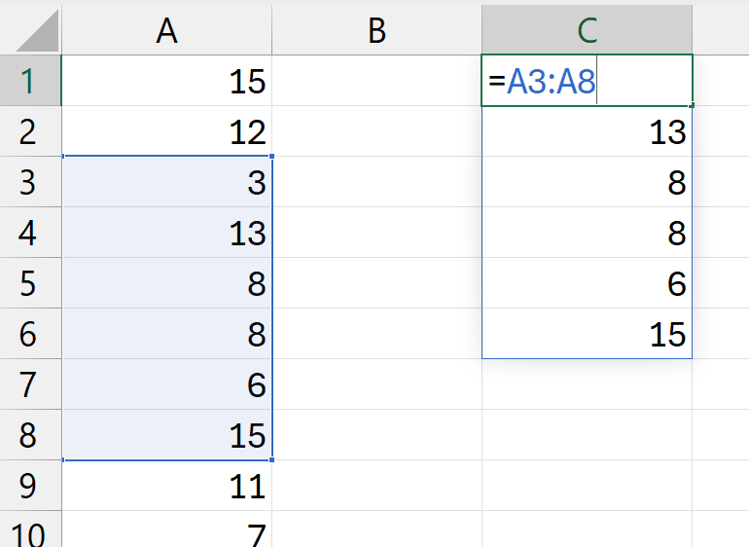Click empty cell C8
The image size is (749, 547).
(x=587, y=435)
